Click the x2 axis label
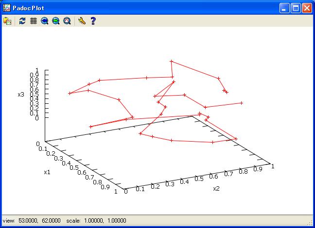This screenshot has width=315, height=228. click(216, 189)
